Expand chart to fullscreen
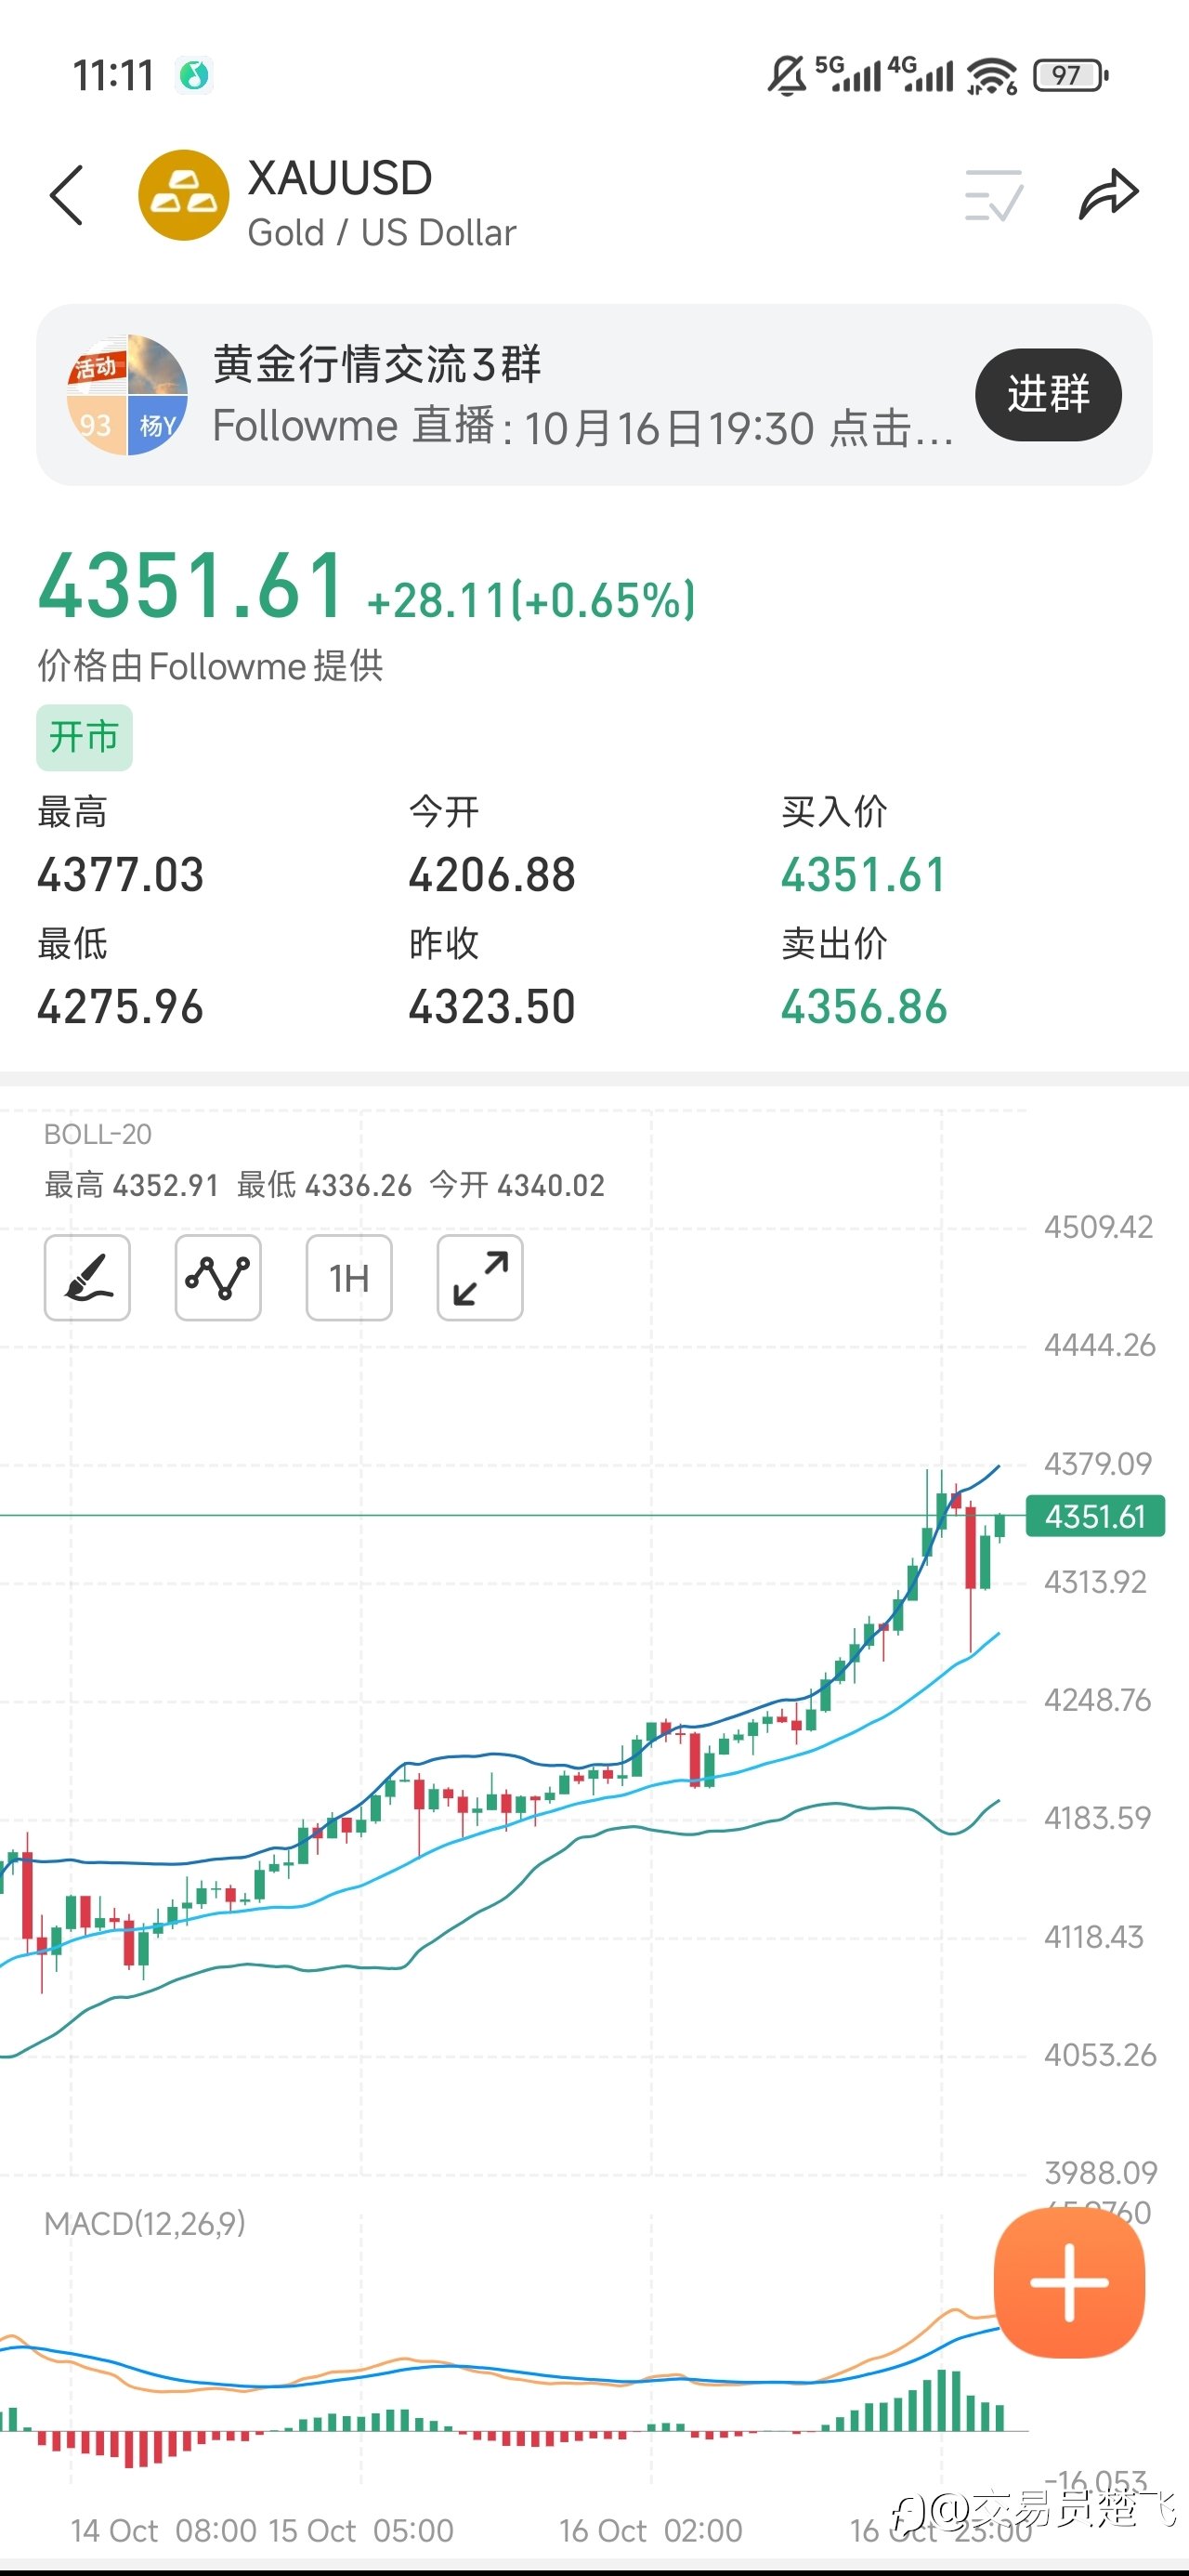 coord(480,1277)
